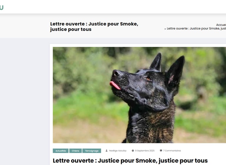Open author Nadège Azoulay's page
This screenshot has height=165, width=226.
pos(118,151)
